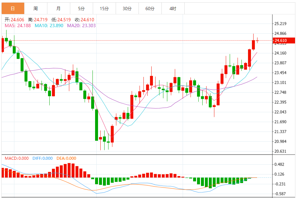Click the 低:24.519 low value
This screenshot has width=298, height=198.
61,20
